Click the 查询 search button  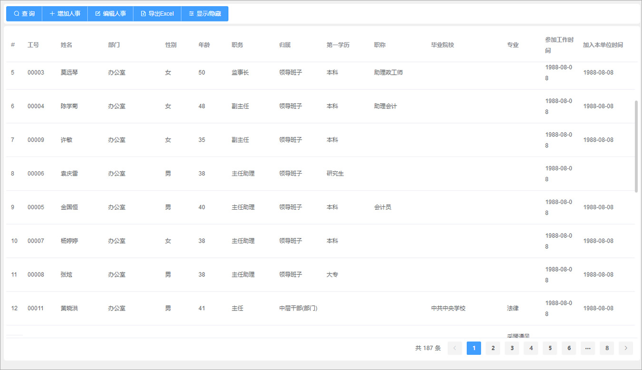(24, 14)
